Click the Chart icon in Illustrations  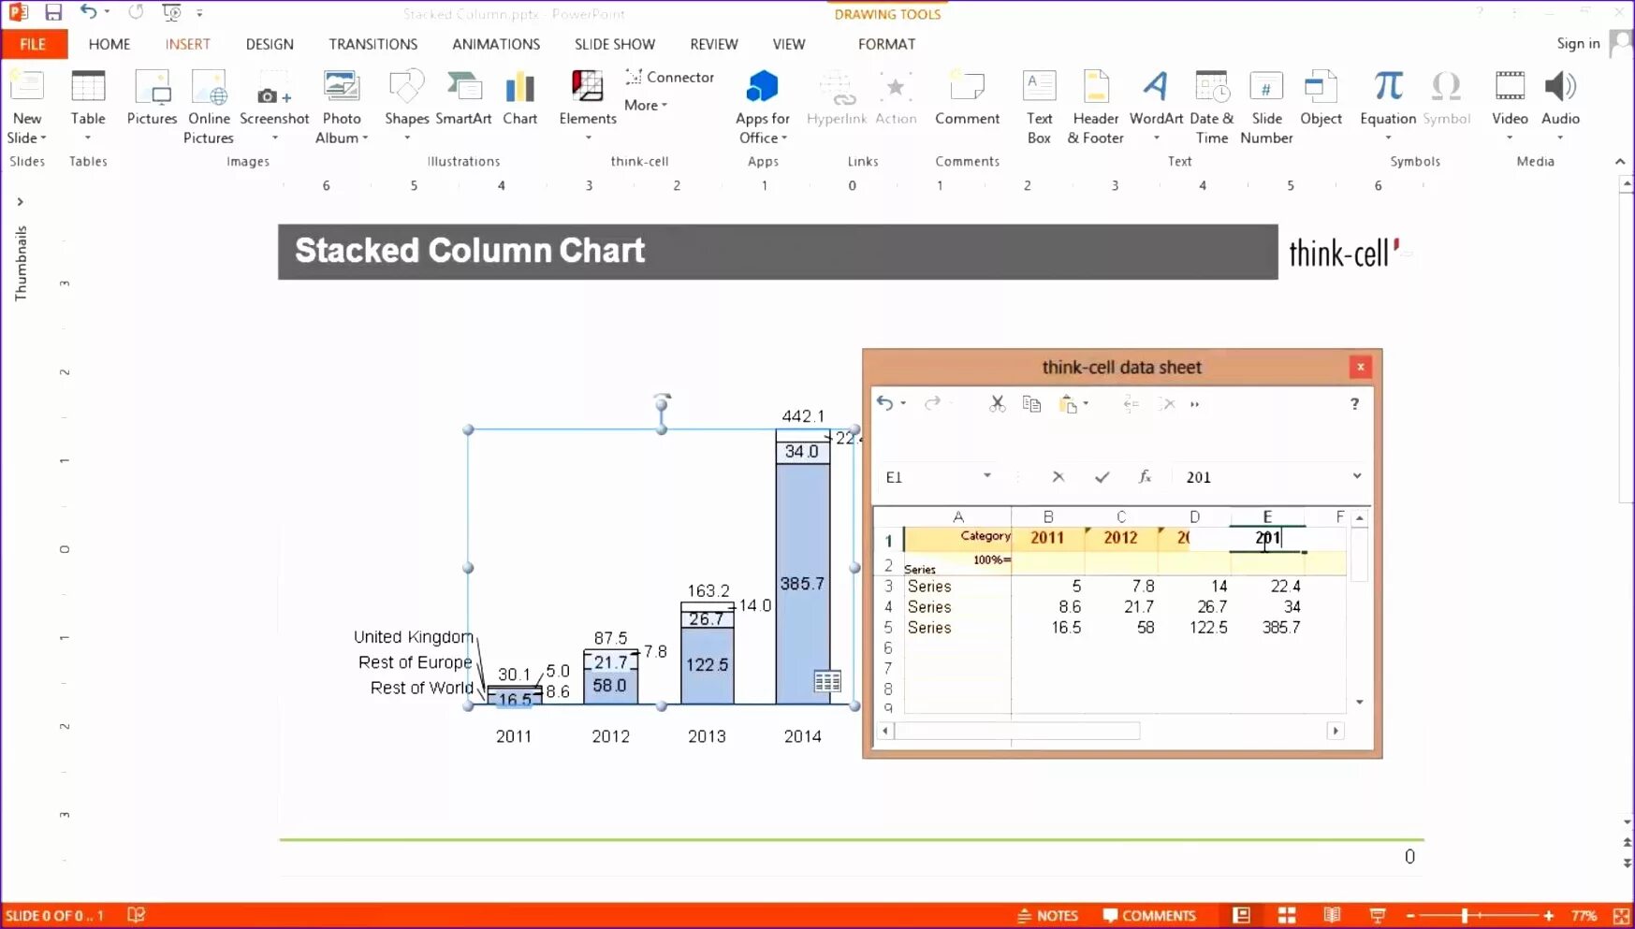pos(519,87)
